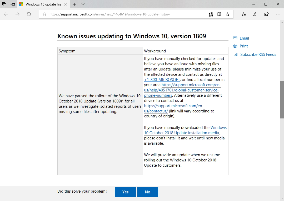The width and height of the screenshot is (284, 201).
Task: Share this page icon
Action: [x=266, y=14]
